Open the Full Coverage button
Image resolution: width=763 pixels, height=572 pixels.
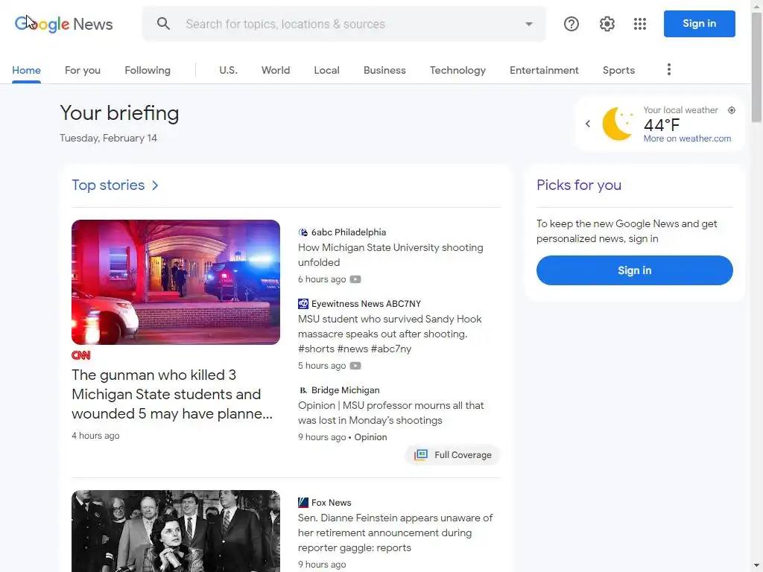tap(453, 455)
